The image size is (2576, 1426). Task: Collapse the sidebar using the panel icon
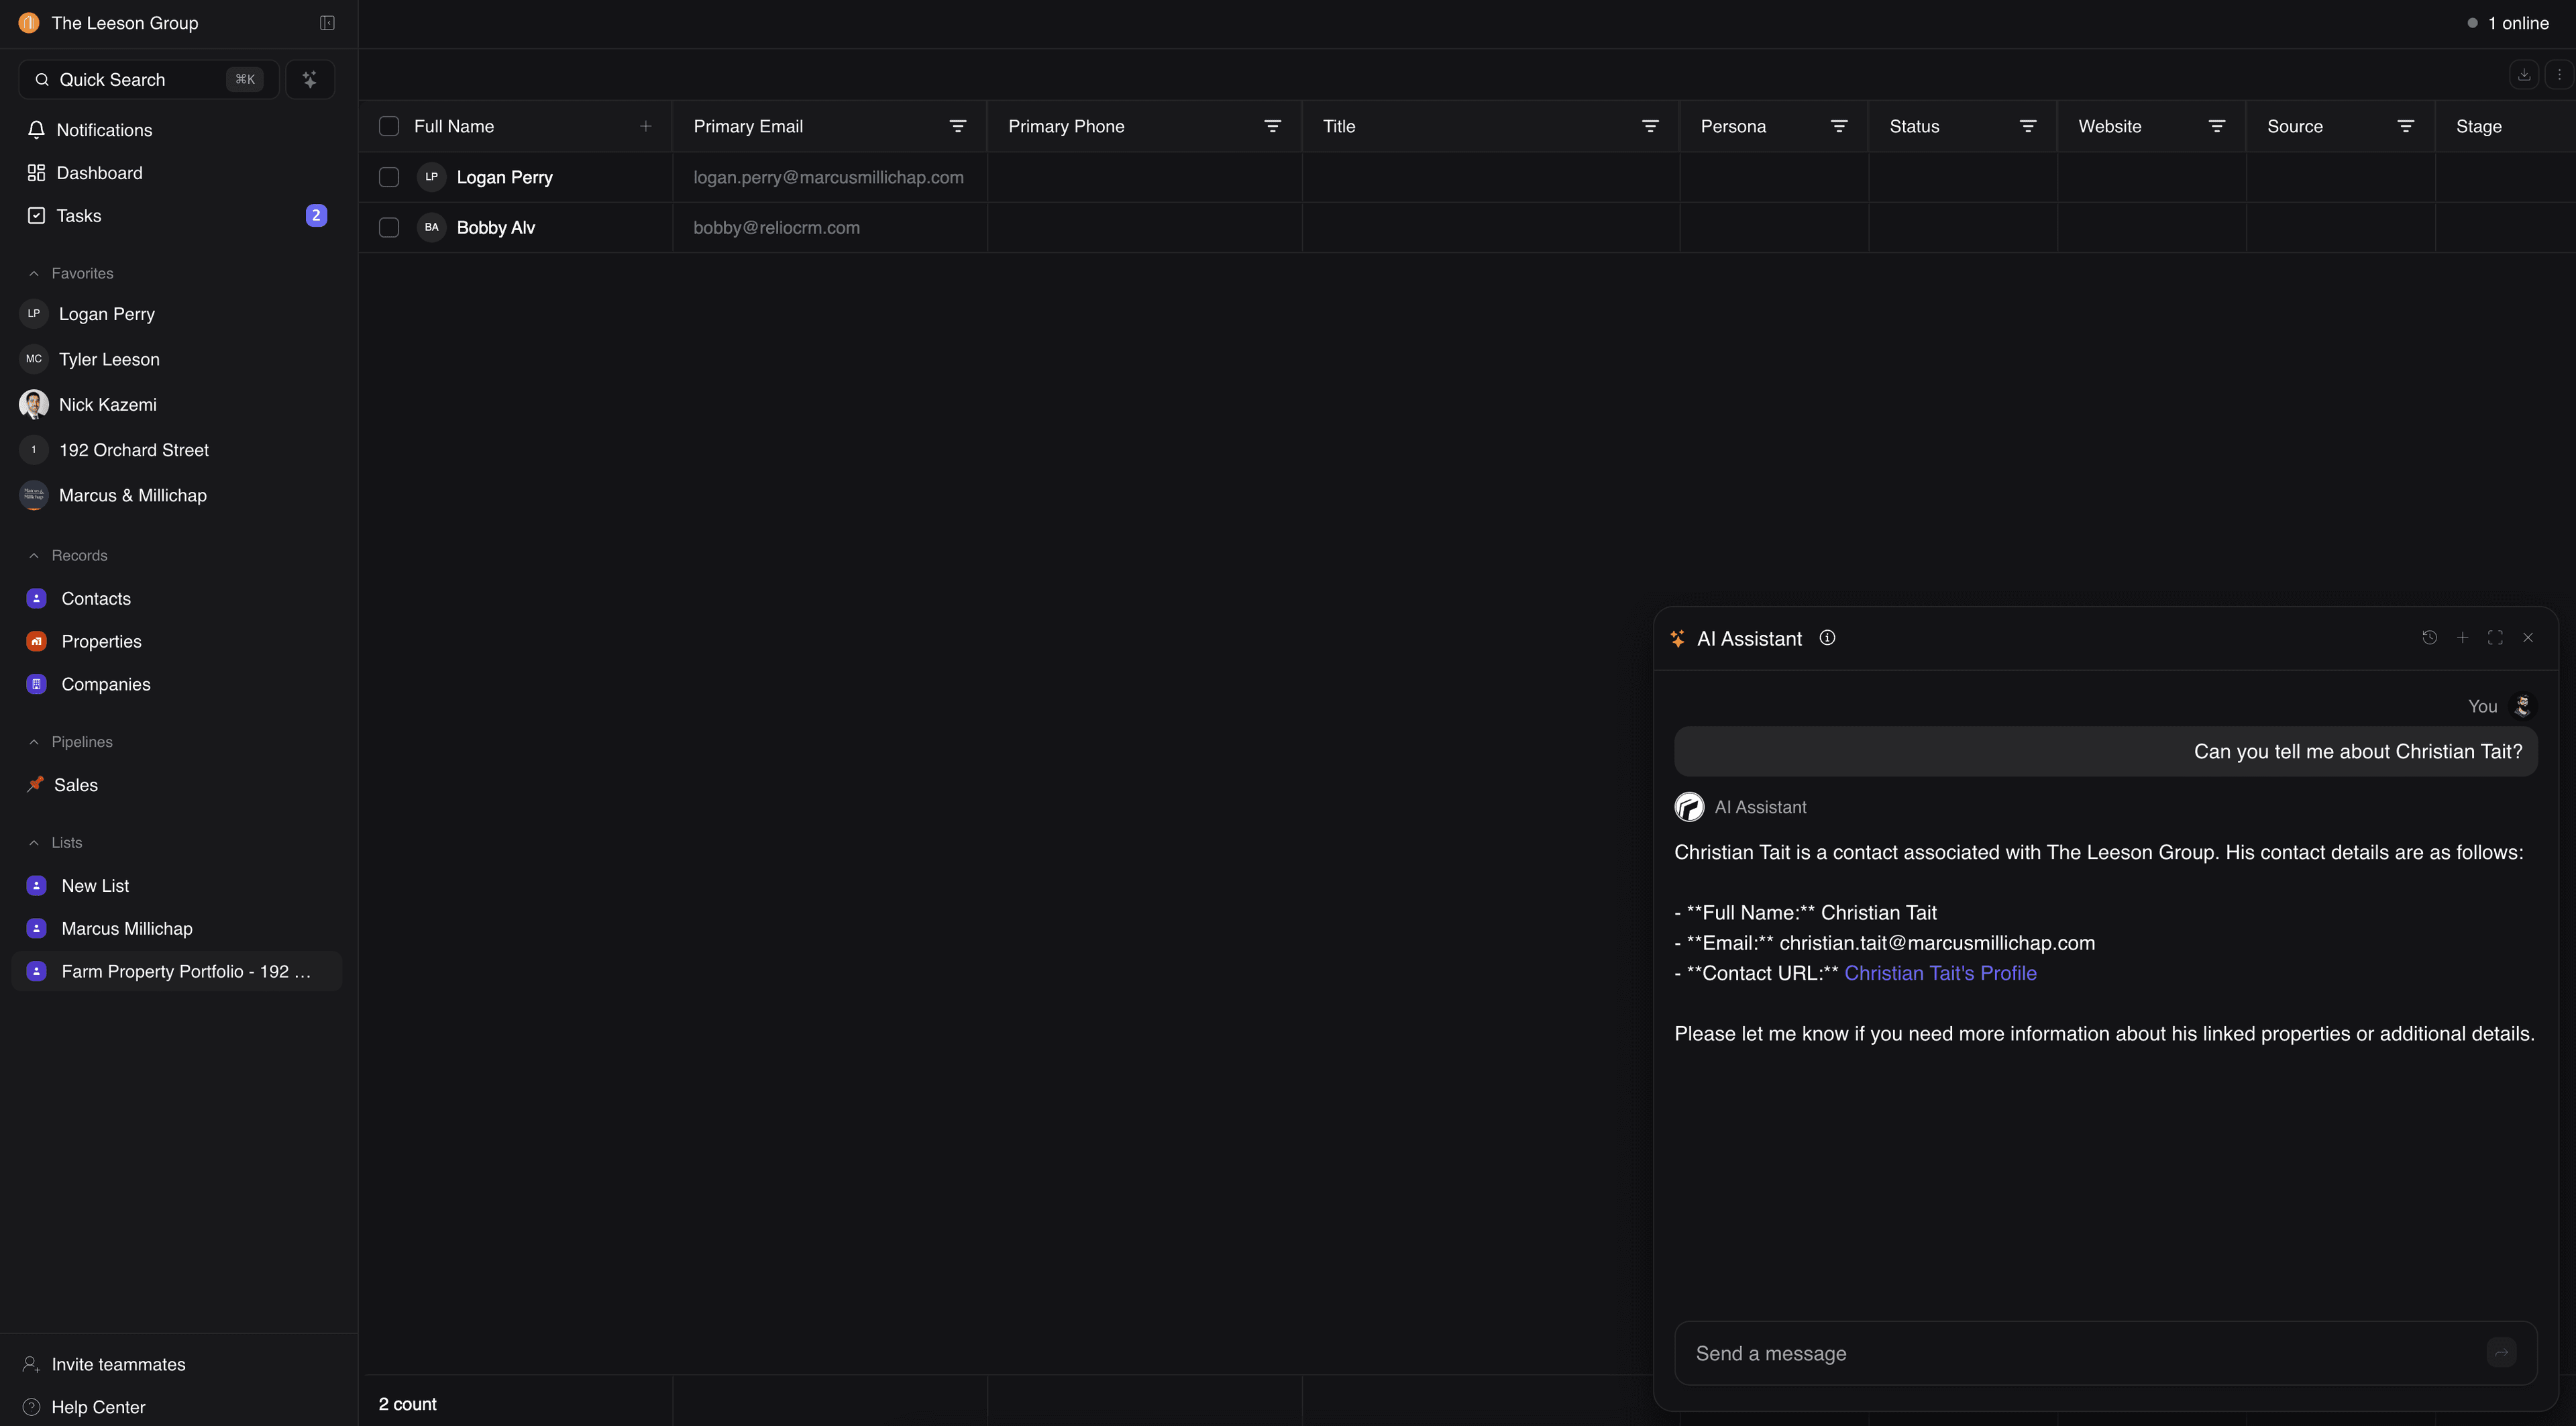(x=327, y=22)
